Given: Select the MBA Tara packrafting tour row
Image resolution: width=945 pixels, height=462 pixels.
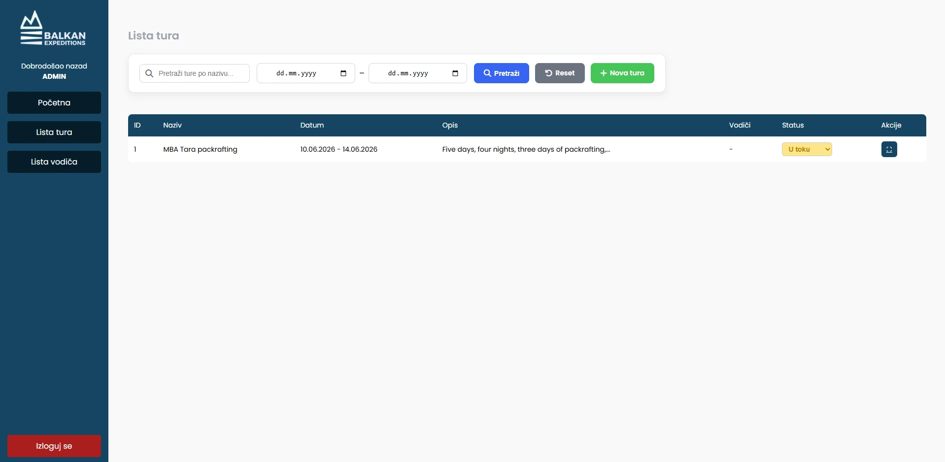Looking at the screenshot, I should [x=527, y=149].
